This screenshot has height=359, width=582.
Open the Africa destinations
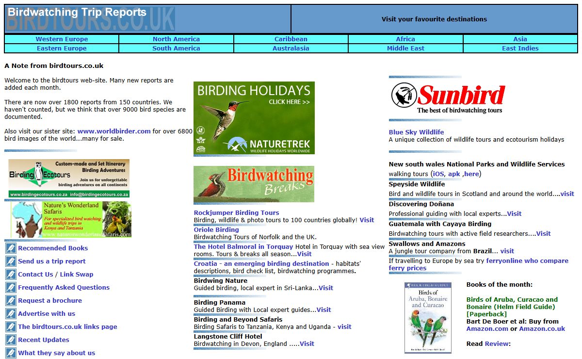pyautogui.click(x=405, y=39)
